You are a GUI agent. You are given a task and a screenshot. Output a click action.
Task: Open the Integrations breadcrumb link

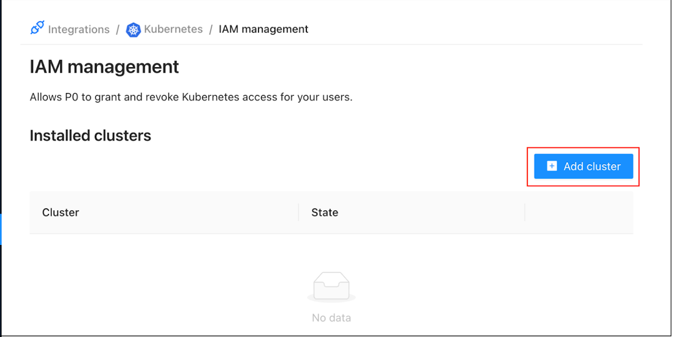pyautogui.click(x=79, y=30)
